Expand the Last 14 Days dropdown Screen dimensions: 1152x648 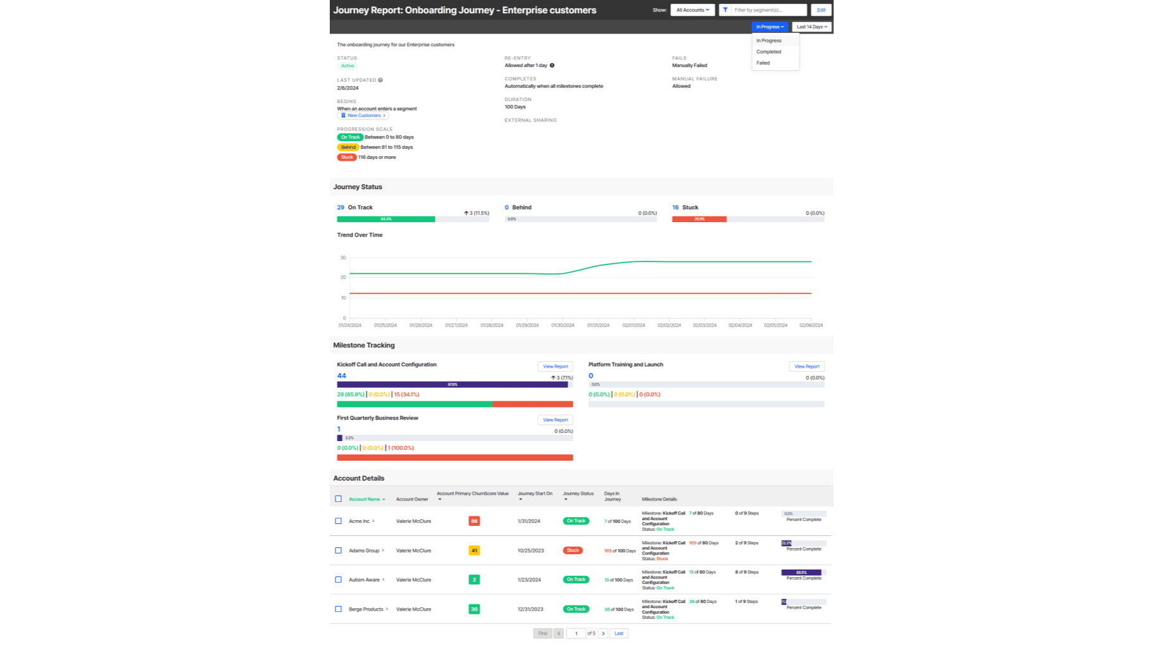pos(811,27)
